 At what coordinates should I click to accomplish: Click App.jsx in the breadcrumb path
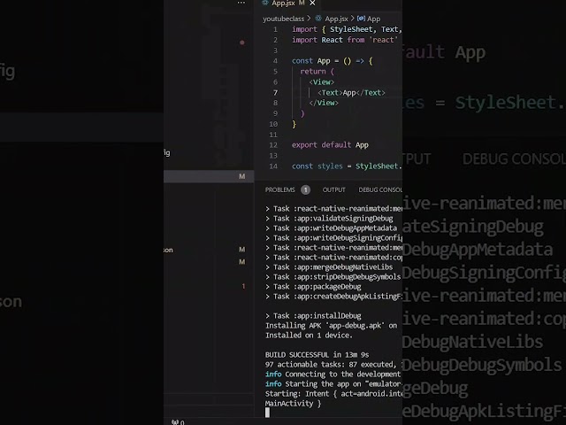(x=336, y=19)
